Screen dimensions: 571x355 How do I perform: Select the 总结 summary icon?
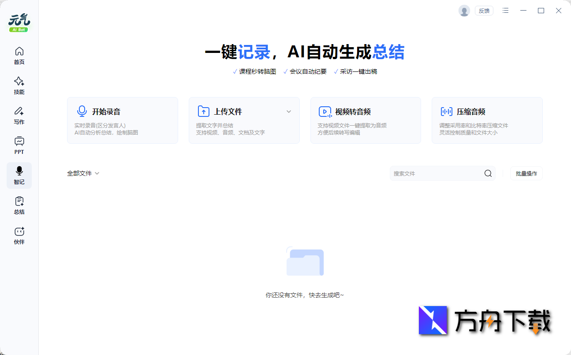tap(19, 204)
